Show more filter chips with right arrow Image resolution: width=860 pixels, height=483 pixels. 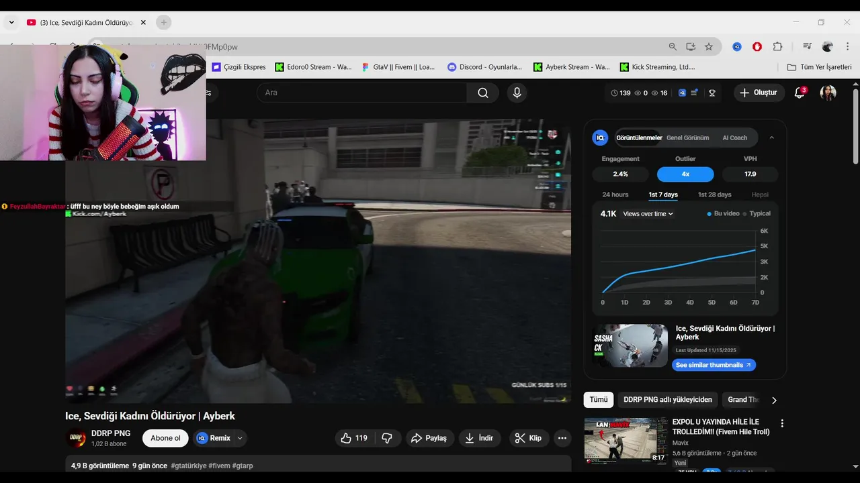[774, 400]
